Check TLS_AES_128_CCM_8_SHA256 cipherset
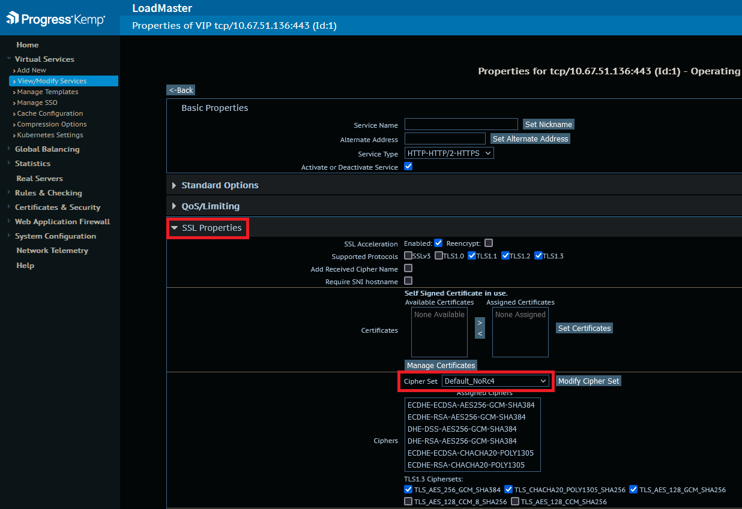Screen dimensions: 742x509 click(408, 501)
